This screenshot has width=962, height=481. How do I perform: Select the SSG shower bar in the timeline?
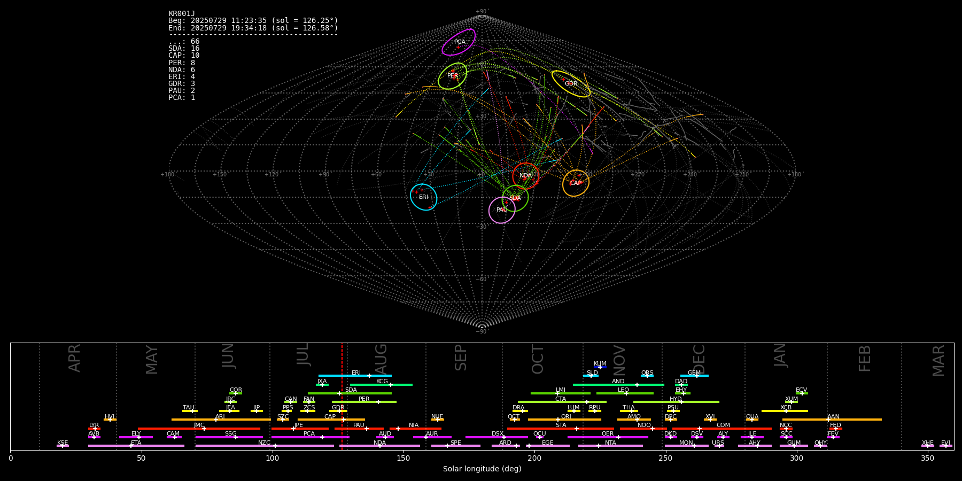229,437
